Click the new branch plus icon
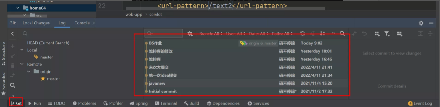The width and height of the screenshot is (440, 107). point(13,46)
